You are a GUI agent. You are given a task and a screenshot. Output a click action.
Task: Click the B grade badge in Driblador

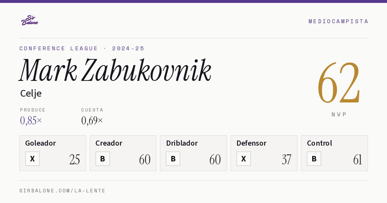pos(173,159)
